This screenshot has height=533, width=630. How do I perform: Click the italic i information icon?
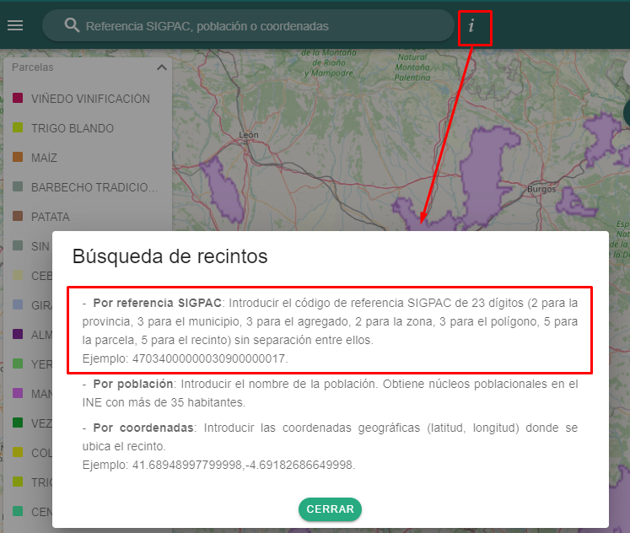pos(471,26)
